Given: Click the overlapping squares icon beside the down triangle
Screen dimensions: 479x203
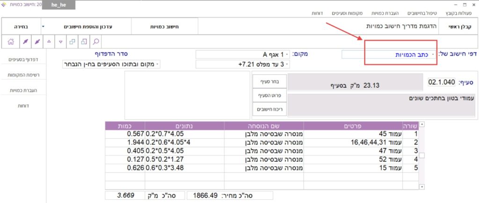Looking at the screenshot, I should 73,42.
